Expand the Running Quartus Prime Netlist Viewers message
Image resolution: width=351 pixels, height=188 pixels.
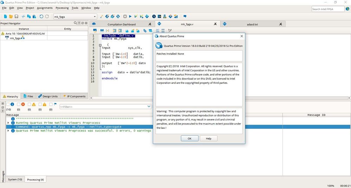tap(8, 123)
